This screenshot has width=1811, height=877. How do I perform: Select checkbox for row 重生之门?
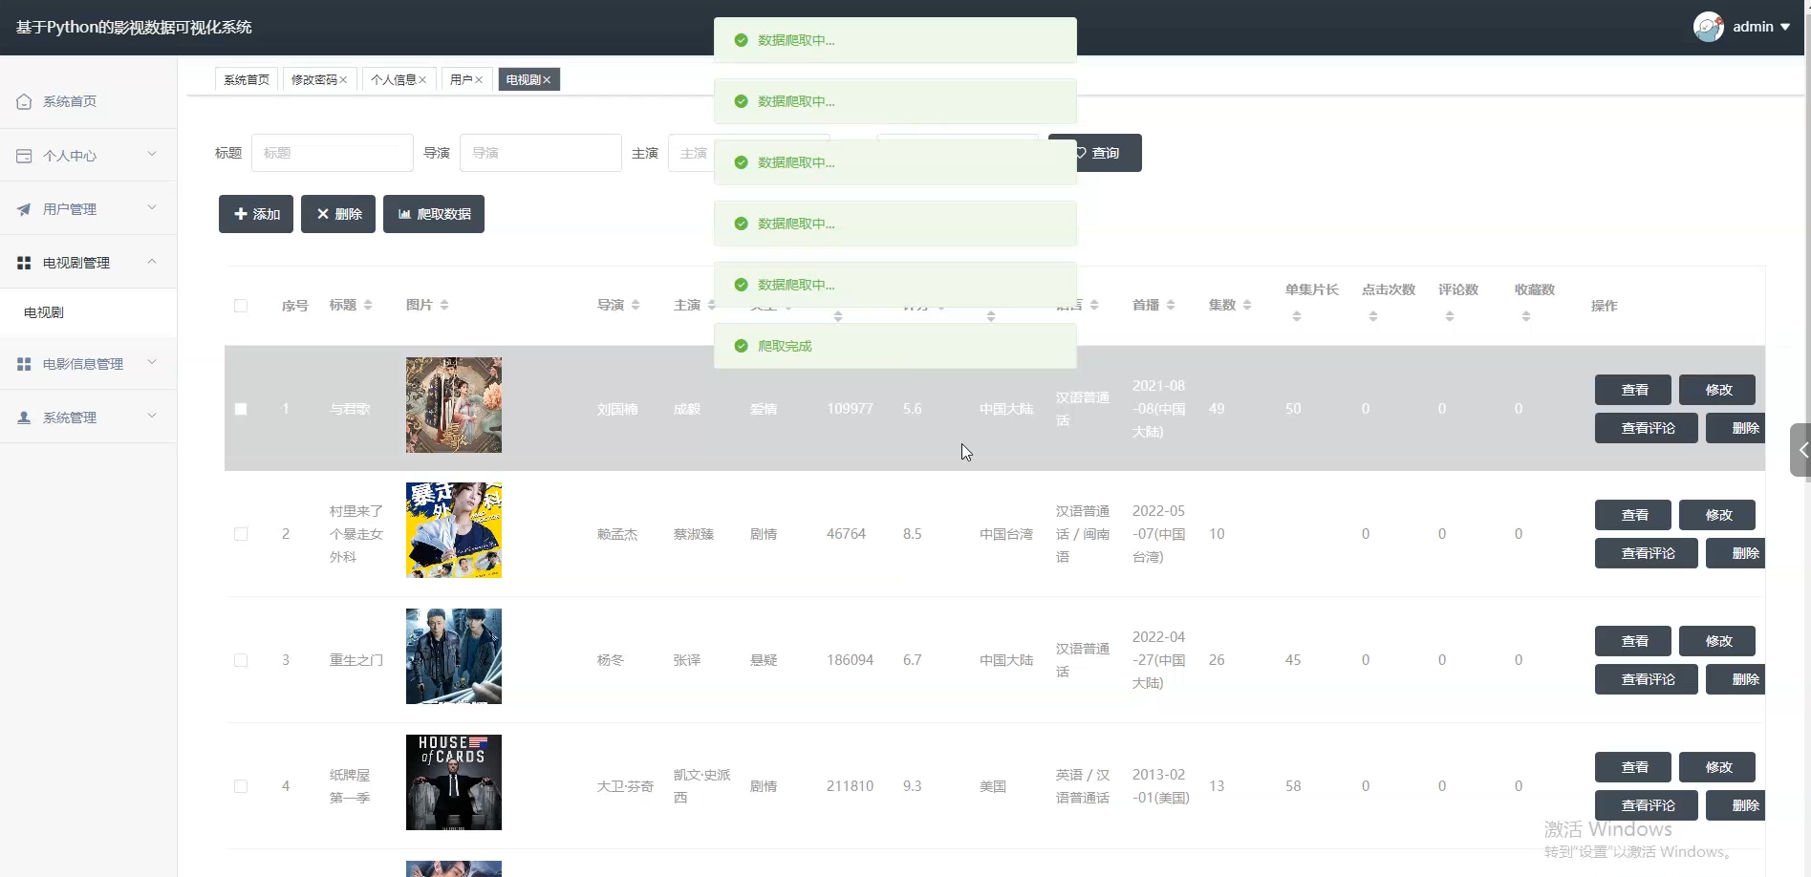pyautogui.click(x=241, y=660)
